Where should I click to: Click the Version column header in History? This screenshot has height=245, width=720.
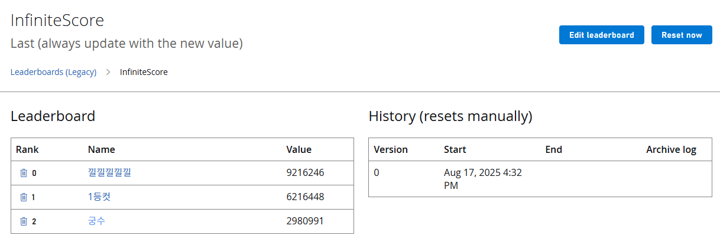coord(391,149)
